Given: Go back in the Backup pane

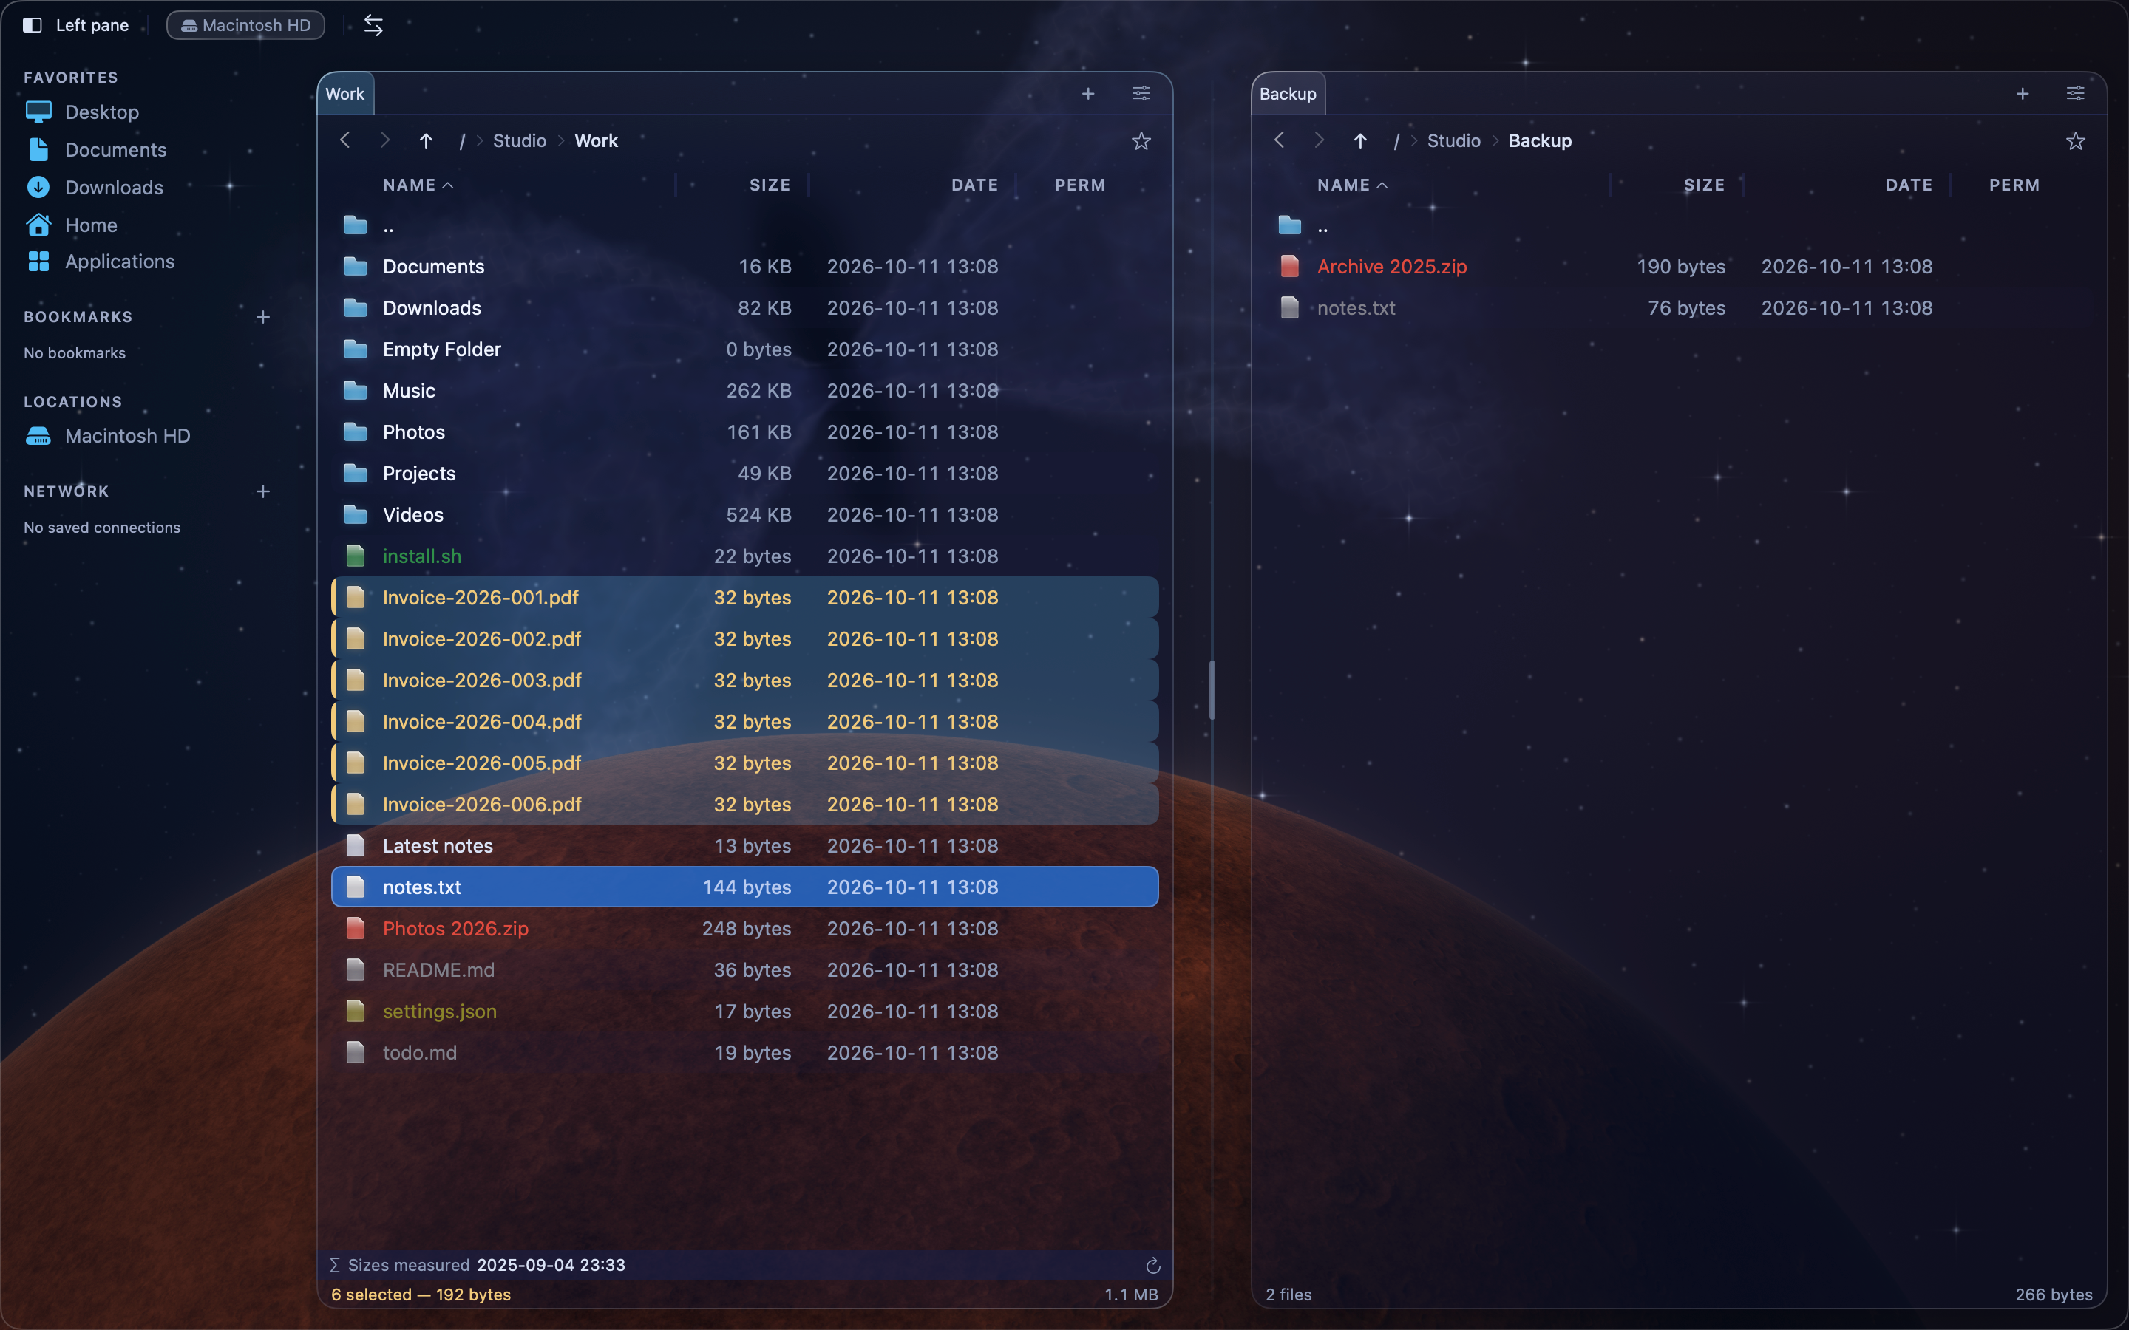Looking at the screenshot, I should point(1279,140).
